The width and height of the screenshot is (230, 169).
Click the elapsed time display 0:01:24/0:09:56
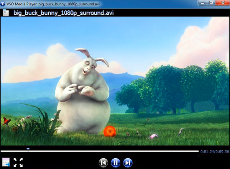[x=215, y=151]
